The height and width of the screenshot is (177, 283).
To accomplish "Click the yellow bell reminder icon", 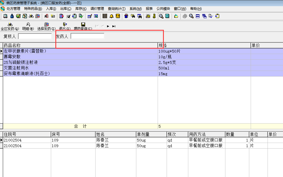I will (x=111, y=16).
